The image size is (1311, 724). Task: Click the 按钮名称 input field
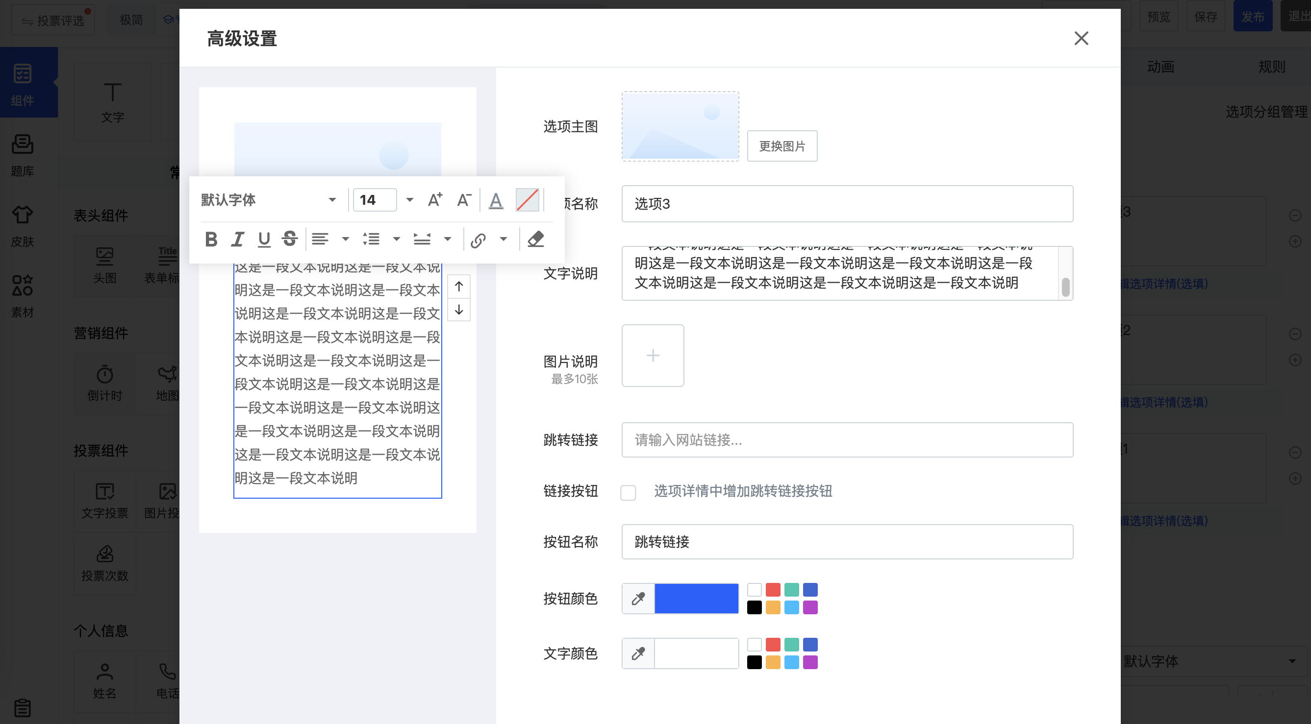(x=847, y=542)
